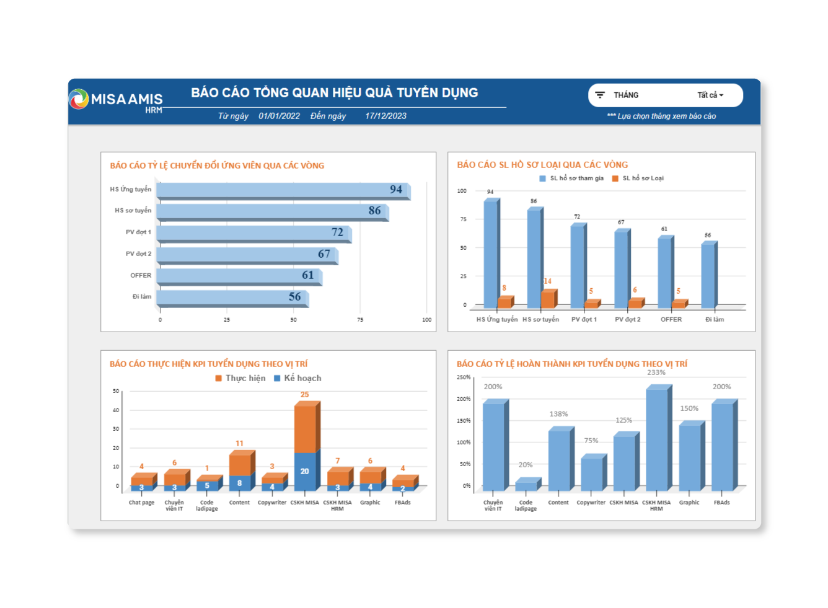Viewport: 828px width, 608px height.
Task: Click the blue 'Kế hoạch' legend marker
Action: (277, 378)
